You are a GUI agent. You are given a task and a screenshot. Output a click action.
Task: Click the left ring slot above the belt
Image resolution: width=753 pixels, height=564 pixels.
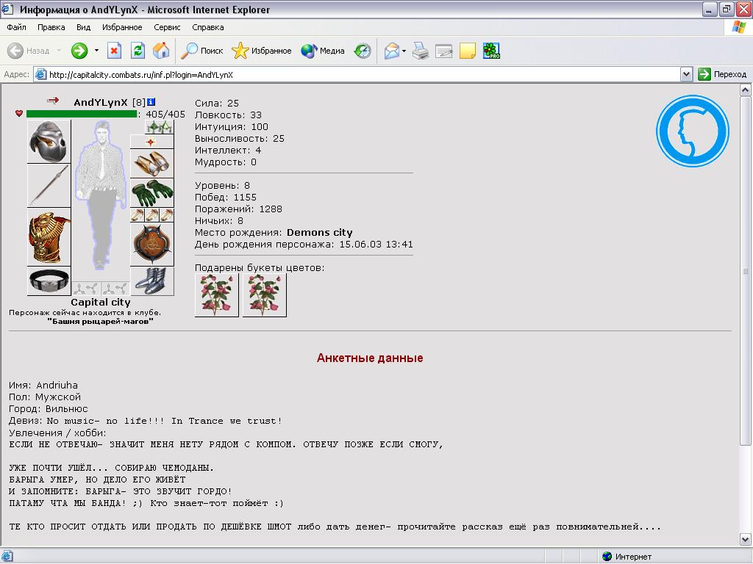click(x=138, y=215)
